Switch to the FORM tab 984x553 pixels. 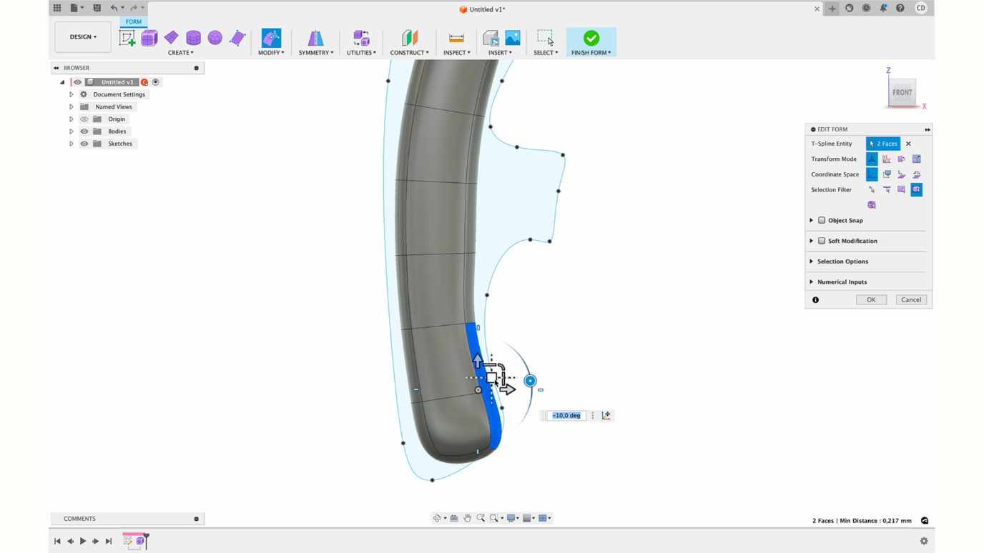[133, 21]
